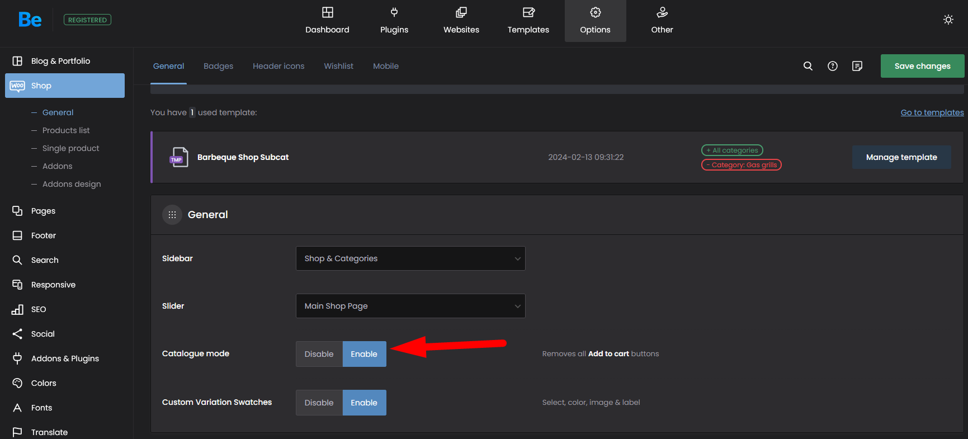
Task: Click the REGISTERED badge
Action: pyautogui.click(x=87, y=20)
